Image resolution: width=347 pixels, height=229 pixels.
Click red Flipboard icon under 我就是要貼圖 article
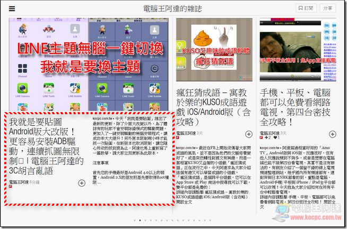(x=11, y=186)
